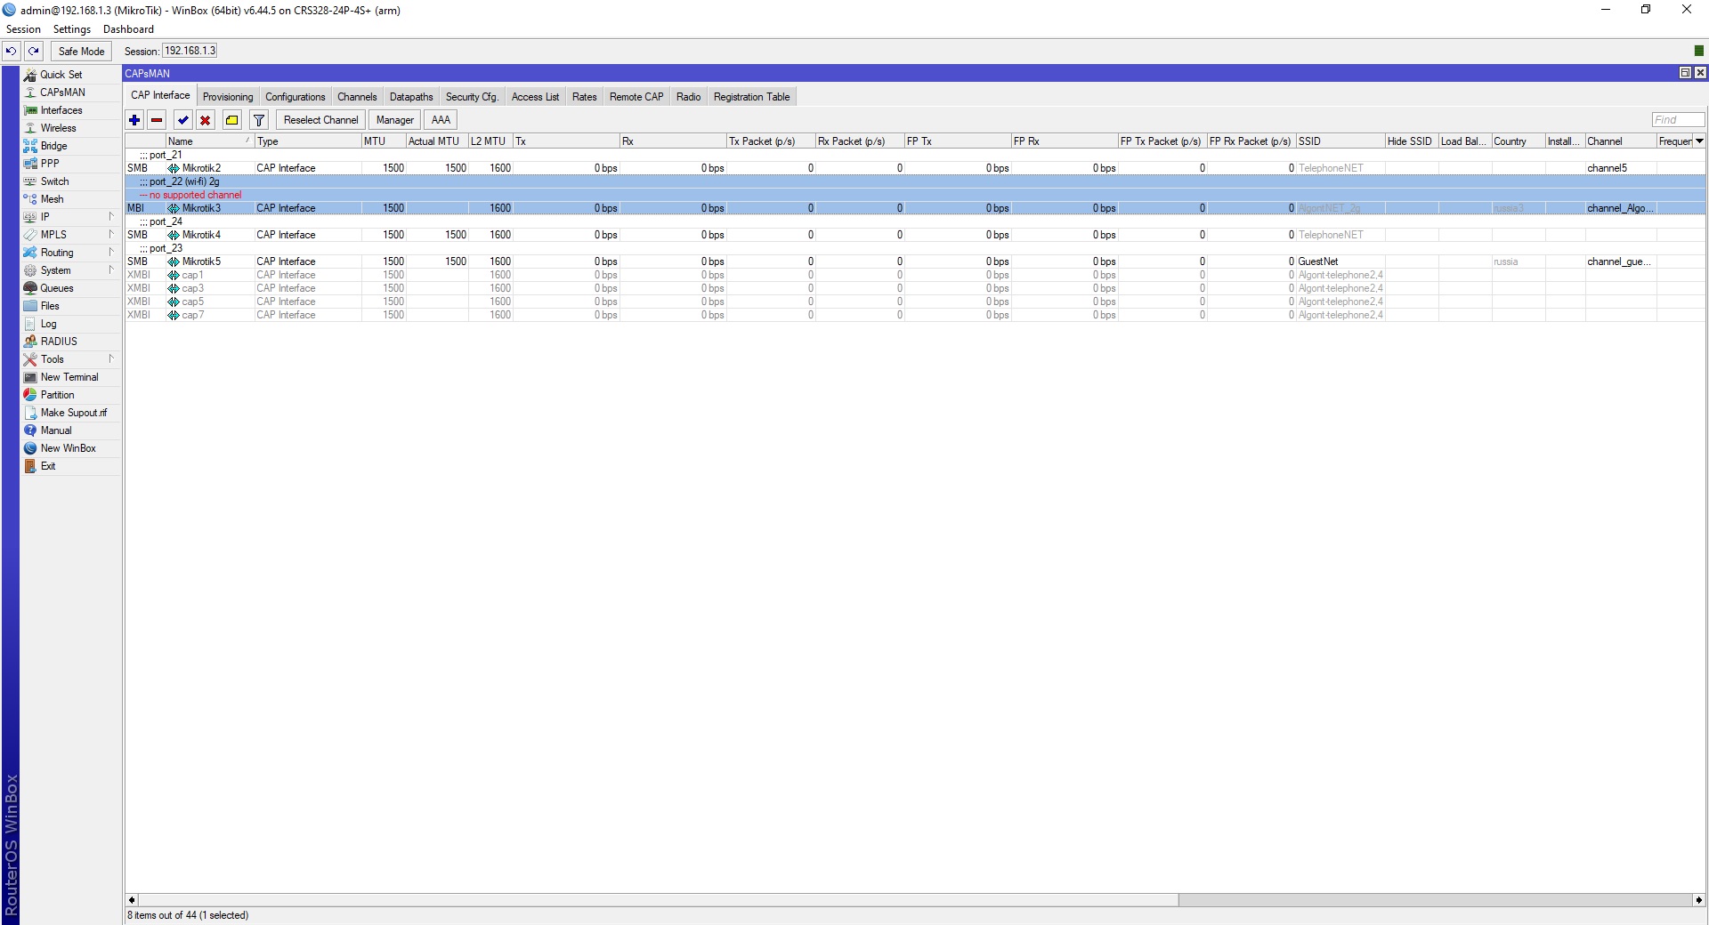This screenshot has width=1709, height=925.
Task: Click the Session address field
Action: click(190, 51)
